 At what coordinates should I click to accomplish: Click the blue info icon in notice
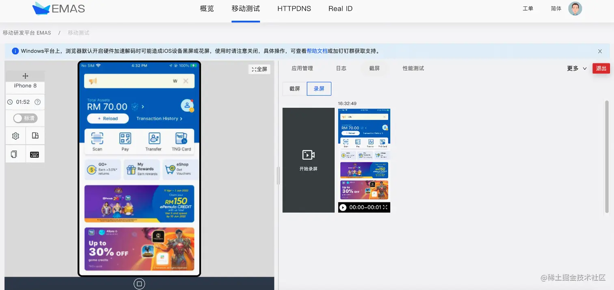[15, 51]
